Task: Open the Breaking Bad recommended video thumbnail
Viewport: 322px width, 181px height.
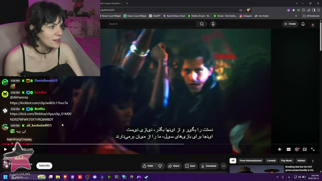Action: coord(257,169)
